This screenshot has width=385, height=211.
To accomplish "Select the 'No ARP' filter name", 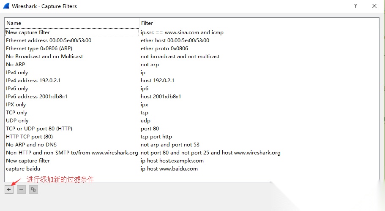I will coord(16,65).
